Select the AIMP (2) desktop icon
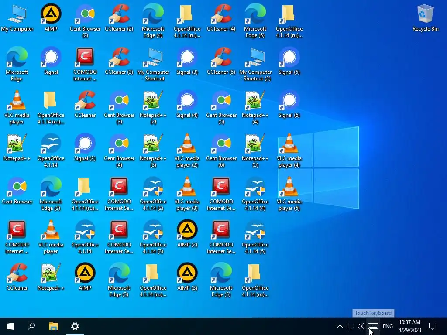 click(187, 234)
